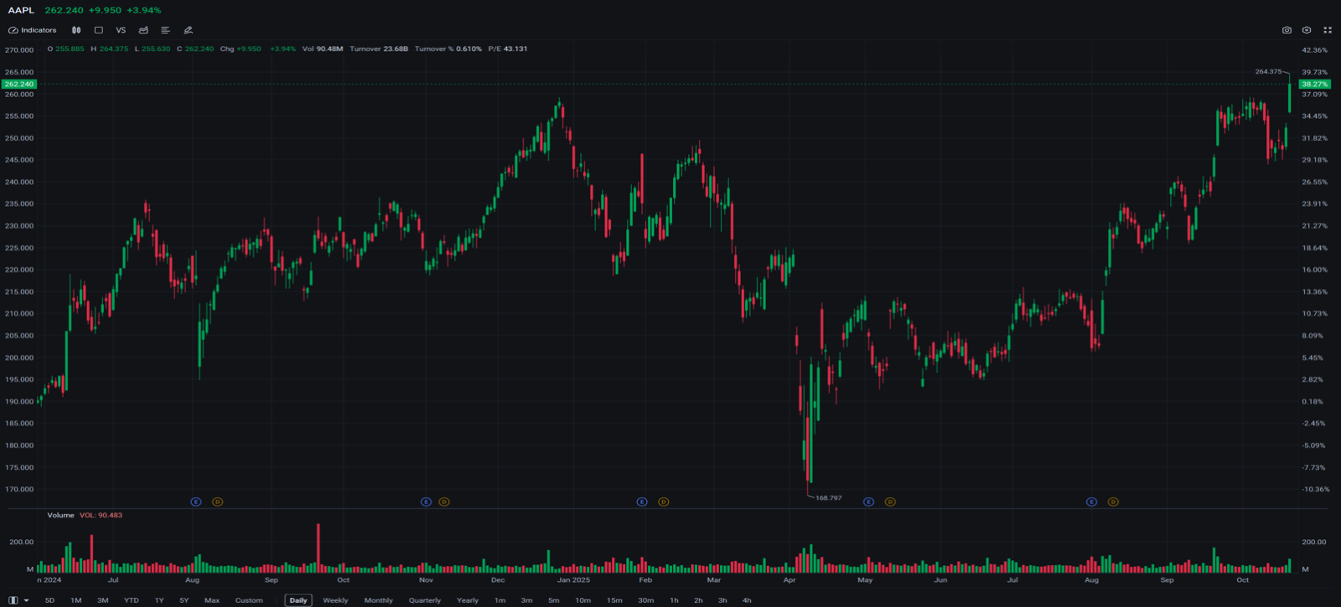1341x607 pixels.
Task: Click the November earnings E marker
Action: click(x=426, y=502)
